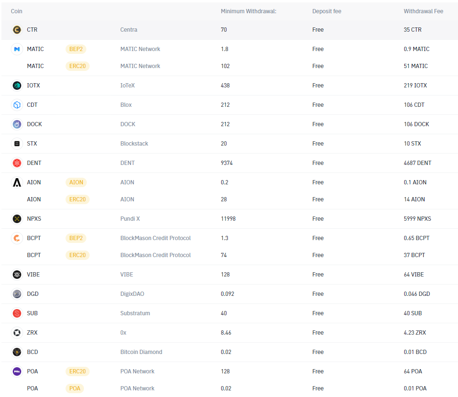
Task: Click the STX coin icon
Action: coord(17,144)
